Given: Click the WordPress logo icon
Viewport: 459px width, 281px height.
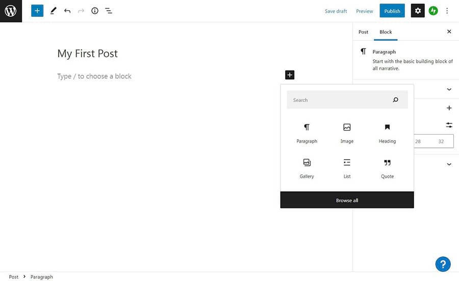Looking at the screenshot, I should tap(11, 11).
